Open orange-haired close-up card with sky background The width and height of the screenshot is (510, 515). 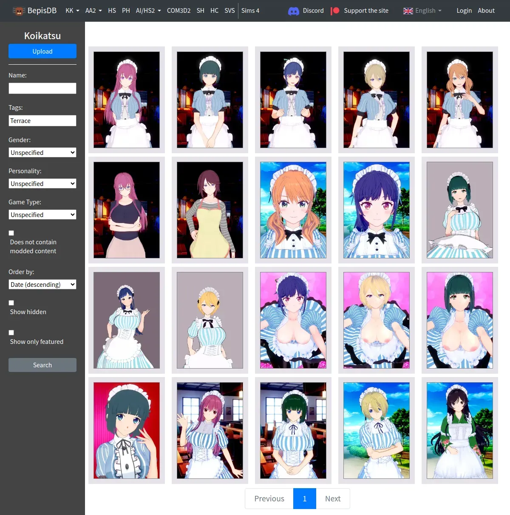[x=293, y=210]
